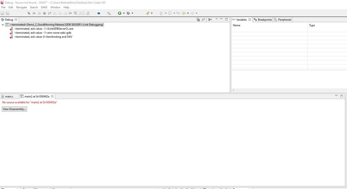Open the DAVE menu
The image size is (347, 189).
point(44,7)
